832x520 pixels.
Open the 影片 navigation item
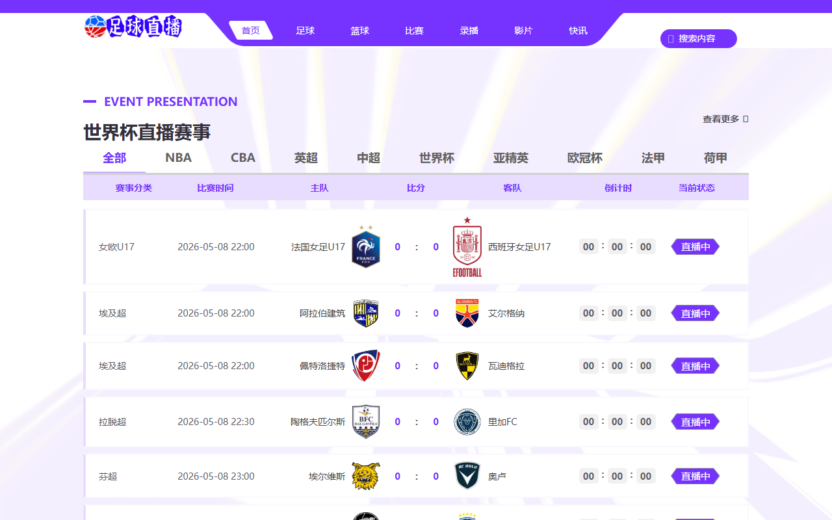pyautogui.click(x=524, y=31)
